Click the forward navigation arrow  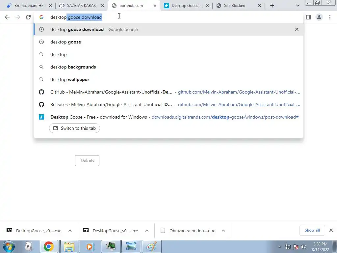[18, 17]
